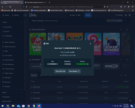Open the chat icon in header
The height and width of the screenshot is (108, 135).
tap(130, 15)
